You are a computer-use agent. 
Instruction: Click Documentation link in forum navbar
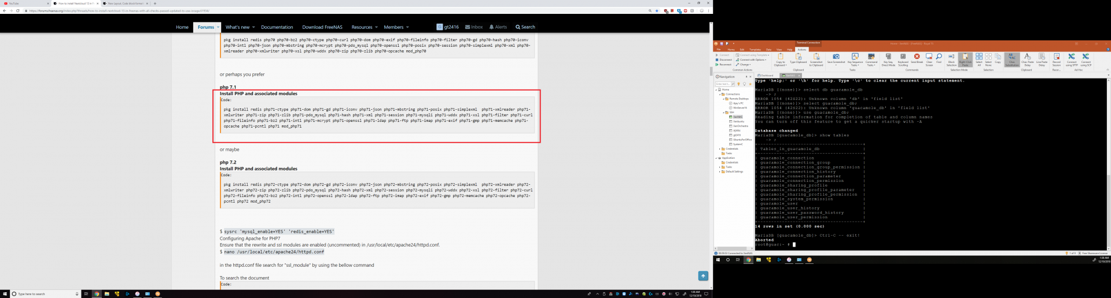pos(277,27)
